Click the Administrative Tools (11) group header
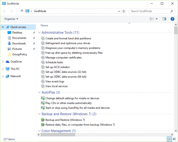 tap(60, 33)
